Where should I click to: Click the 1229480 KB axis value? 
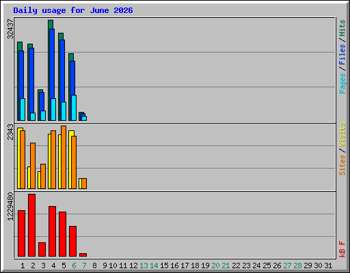click(x=10, y=206)
